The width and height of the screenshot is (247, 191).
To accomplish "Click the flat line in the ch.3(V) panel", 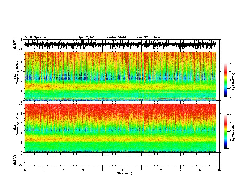I will (120, 160).
